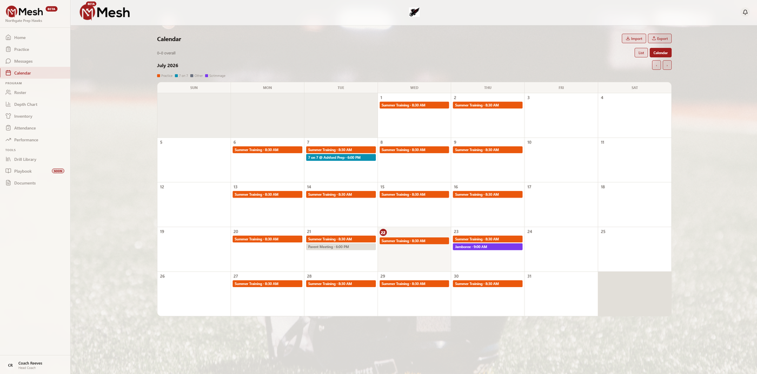Open Roster page from sidebar

pyautogui.click(x=35, y=93)
